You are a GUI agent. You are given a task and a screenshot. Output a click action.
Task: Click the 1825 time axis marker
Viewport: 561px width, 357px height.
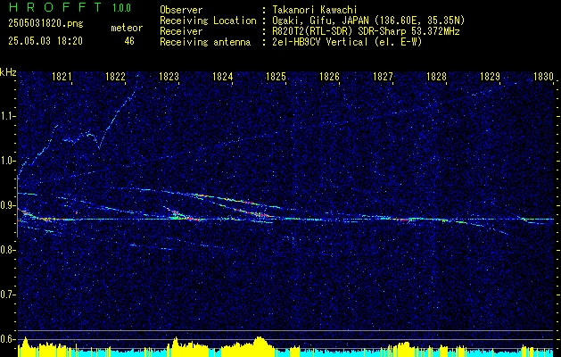[x=276, y=76]
